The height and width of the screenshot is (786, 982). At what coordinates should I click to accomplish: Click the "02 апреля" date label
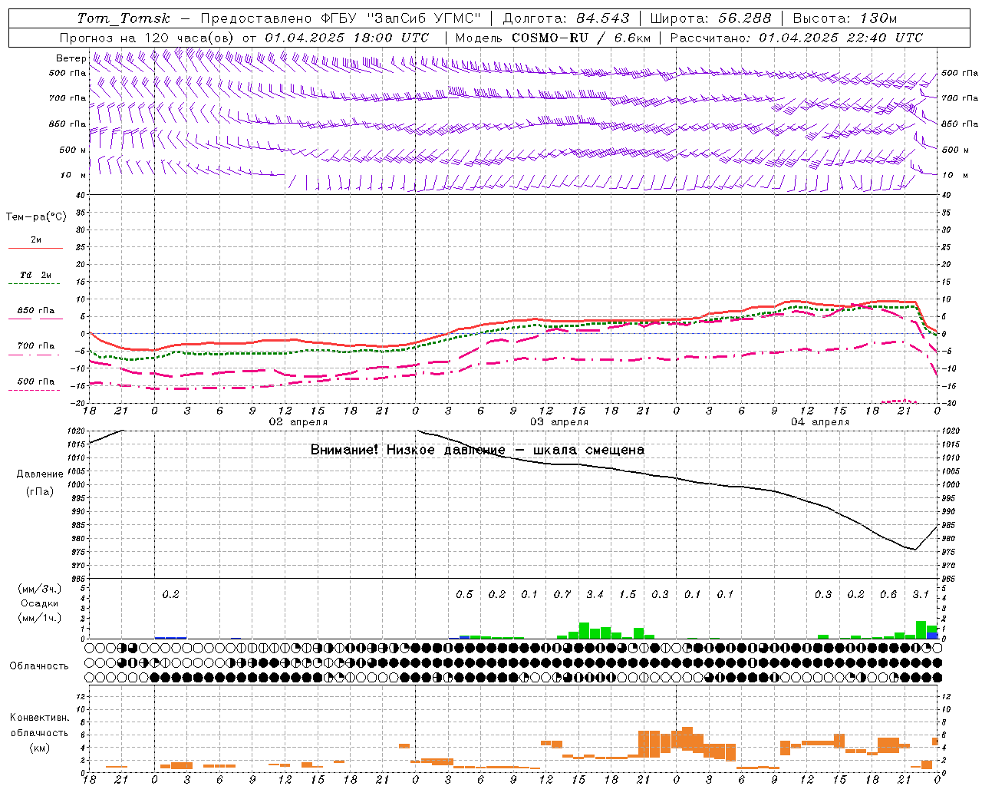click(298, 422)
